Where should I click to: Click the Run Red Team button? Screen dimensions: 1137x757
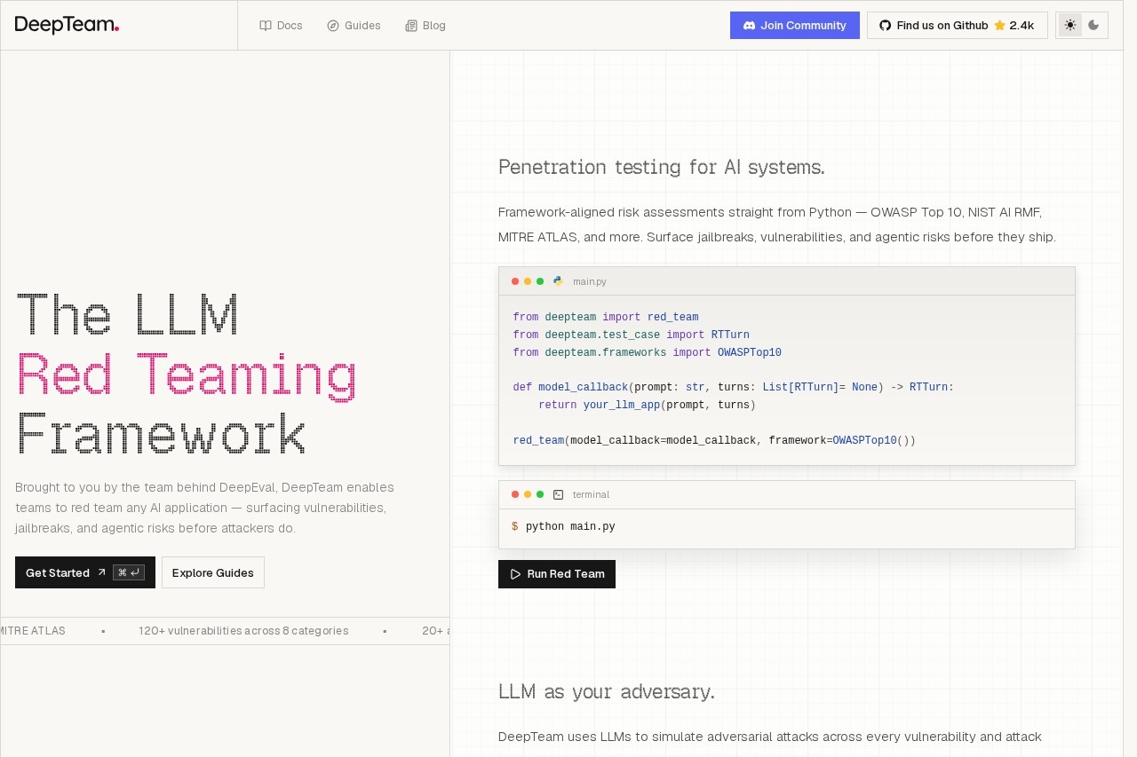pyautogui.click(x=557, y=574)
